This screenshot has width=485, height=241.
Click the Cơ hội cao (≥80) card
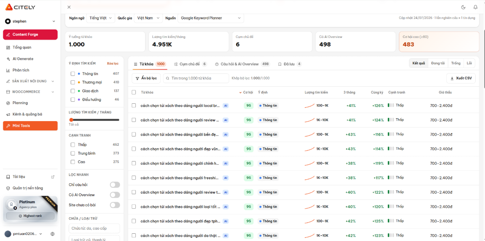click(439, 42)
